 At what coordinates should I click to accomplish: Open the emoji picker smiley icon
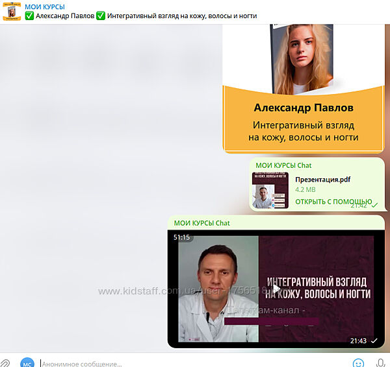click(x=358, y=362)
